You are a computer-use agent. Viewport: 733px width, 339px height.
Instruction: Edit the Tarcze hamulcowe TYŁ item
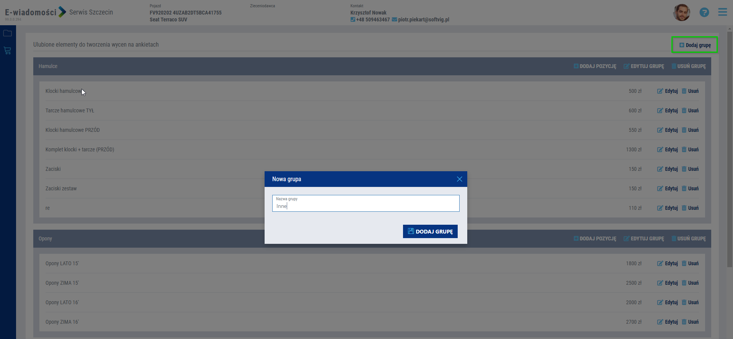pyautogui.click(x=668, y=110)
